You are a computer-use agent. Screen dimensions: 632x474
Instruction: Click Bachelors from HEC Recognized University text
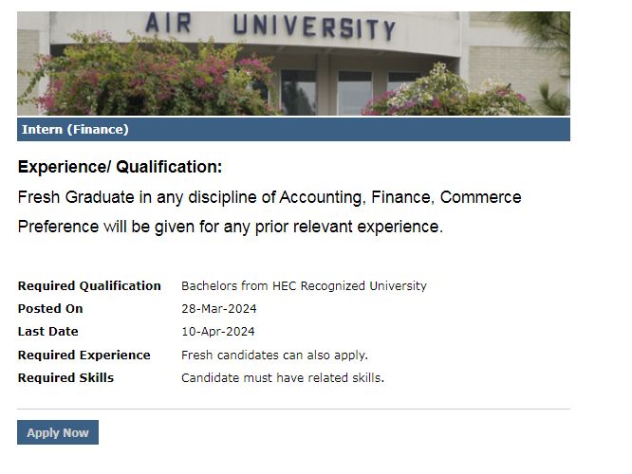click(x=304, y=285)
